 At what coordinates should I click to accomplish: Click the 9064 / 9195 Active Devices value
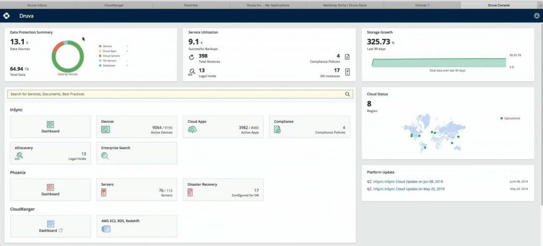click(x=162, y=127)
